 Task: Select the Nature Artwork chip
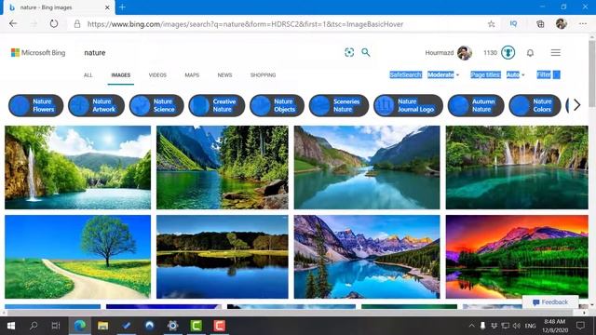[x=96, y=105]
